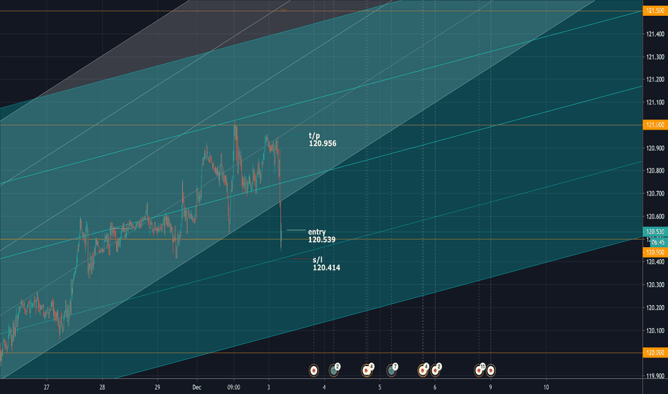Click the orange 120.000 price level tag
Image resolution: width=668 pixels, height=394 pixels.
(x=654, y=353)
